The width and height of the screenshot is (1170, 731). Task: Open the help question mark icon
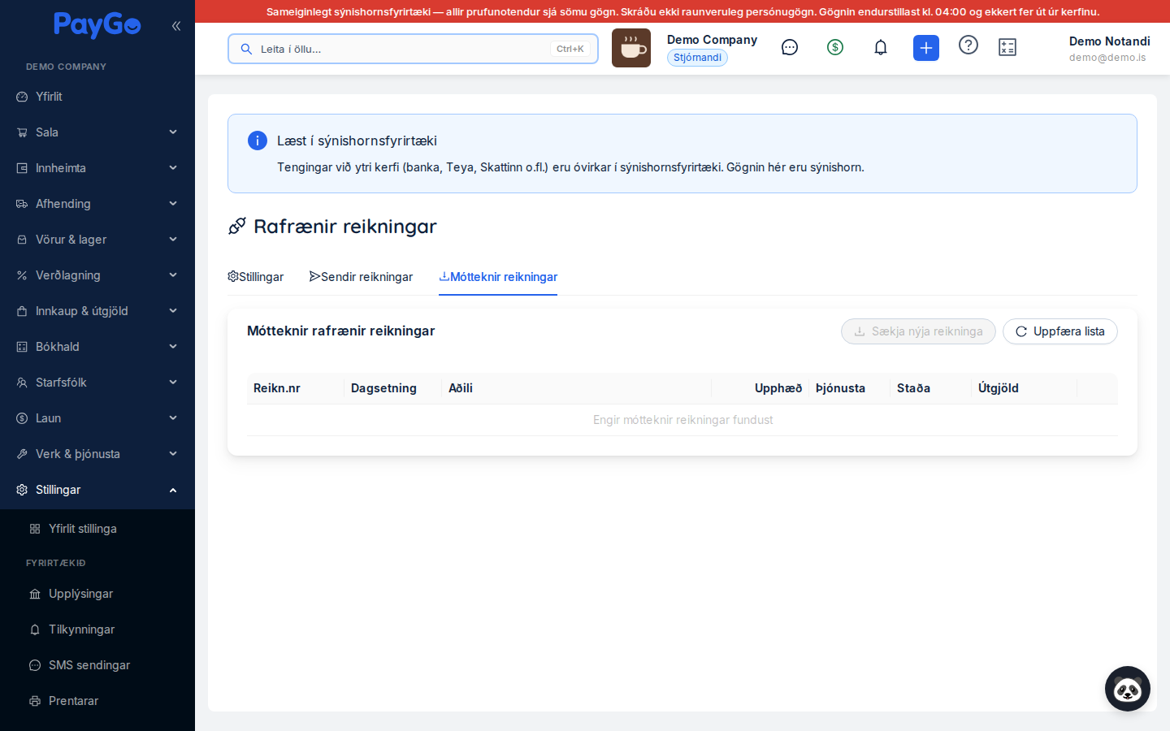click(968, 45)
